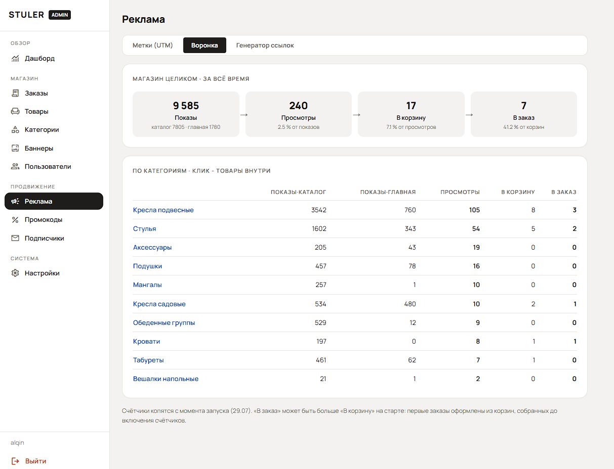
Task: Click the Просмотры funnel card showing 240
Action: point(299,114)
